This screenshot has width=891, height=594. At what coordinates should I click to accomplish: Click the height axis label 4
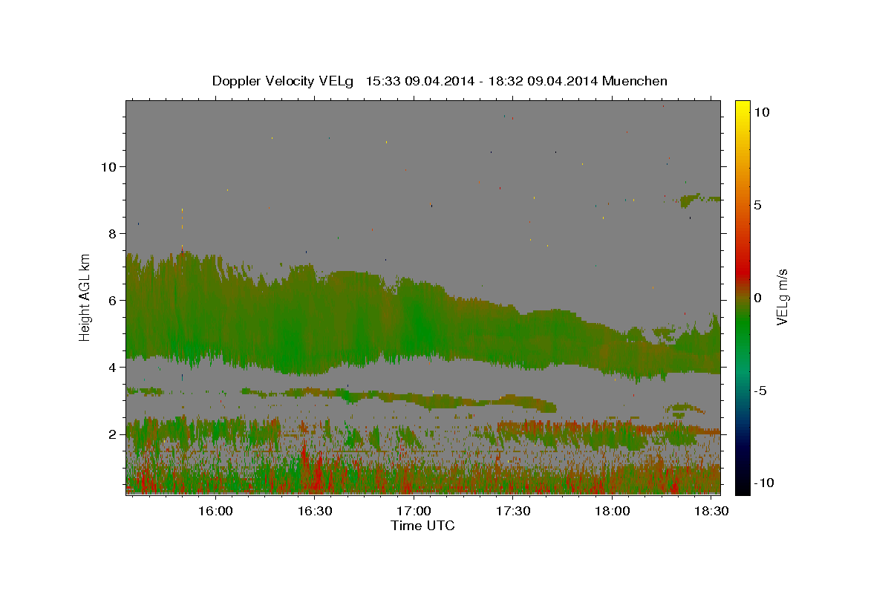[x=113, y=368]
